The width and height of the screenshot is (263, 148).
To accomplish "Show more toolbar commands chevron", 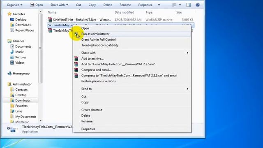I will pyautogui.click(x=159, y=5).
